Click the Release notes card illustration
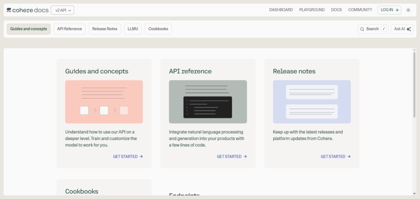The image size is (420, 199). (x=312, y=102)
